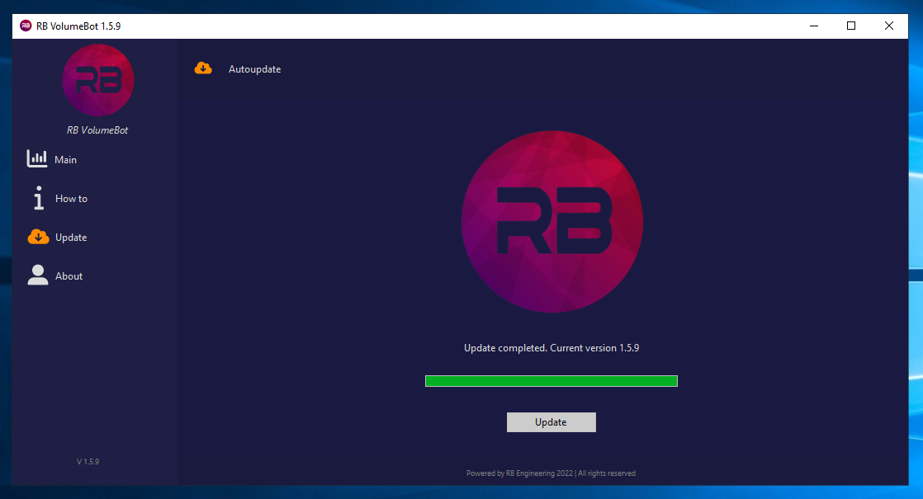Switch to the How to section

click(x=71, y=199)
